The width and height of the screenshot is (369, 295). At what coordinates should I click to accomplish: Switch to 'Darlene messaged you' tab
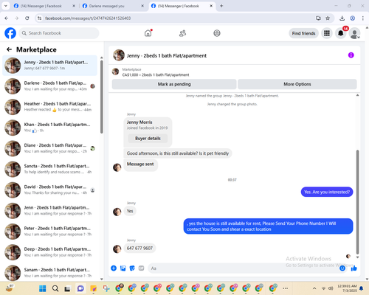(113, 6)
